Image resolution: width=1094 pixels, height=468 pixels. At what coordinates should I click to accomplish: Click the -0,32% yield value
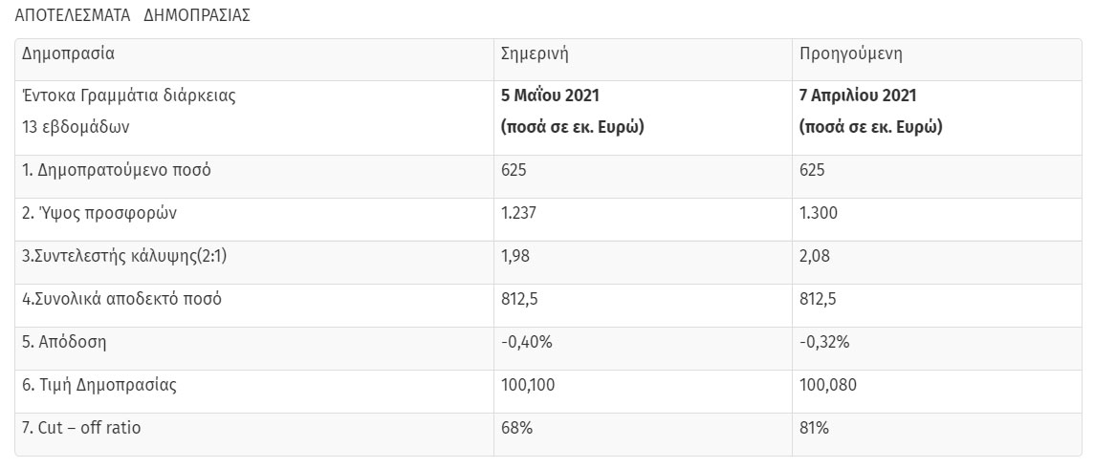coord(824,342)
